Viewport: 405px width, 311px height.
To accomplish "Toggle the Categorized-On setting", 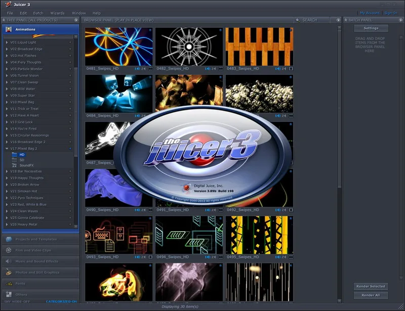I will pyautogui.click(x=61, y=301).
